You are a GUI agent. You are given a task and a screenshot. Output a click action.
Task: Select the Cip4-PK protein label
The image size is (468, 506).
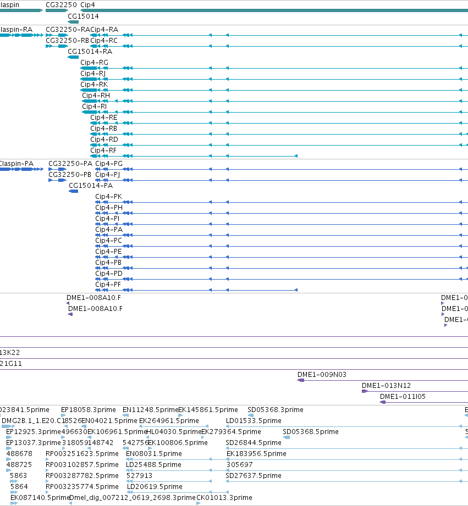(x=108, y=197)
